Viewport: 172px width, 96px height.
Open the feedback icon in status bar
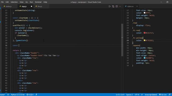click(170, 95)
